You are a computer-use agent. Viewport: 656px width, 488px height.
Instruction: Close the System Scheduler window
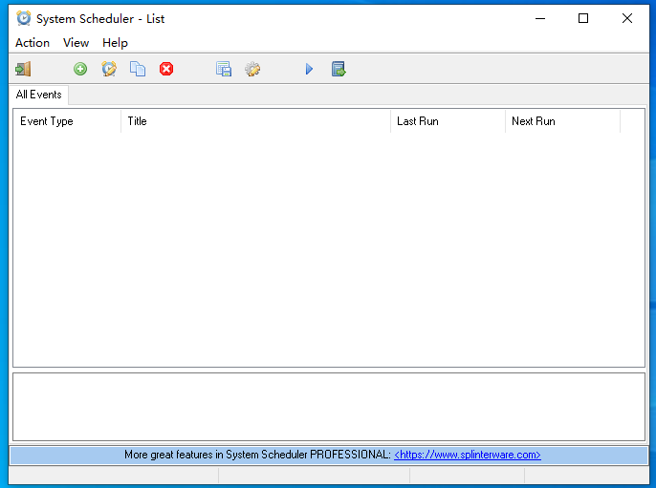coord(626,18)
